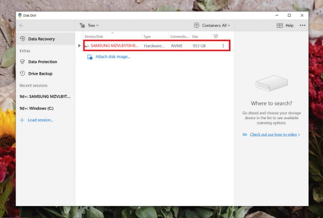Image resolution: width=323 pixels, height=218 pixels.
Task: Open the Containers: All filter dropdown
Action: click(x=212, y=26)
